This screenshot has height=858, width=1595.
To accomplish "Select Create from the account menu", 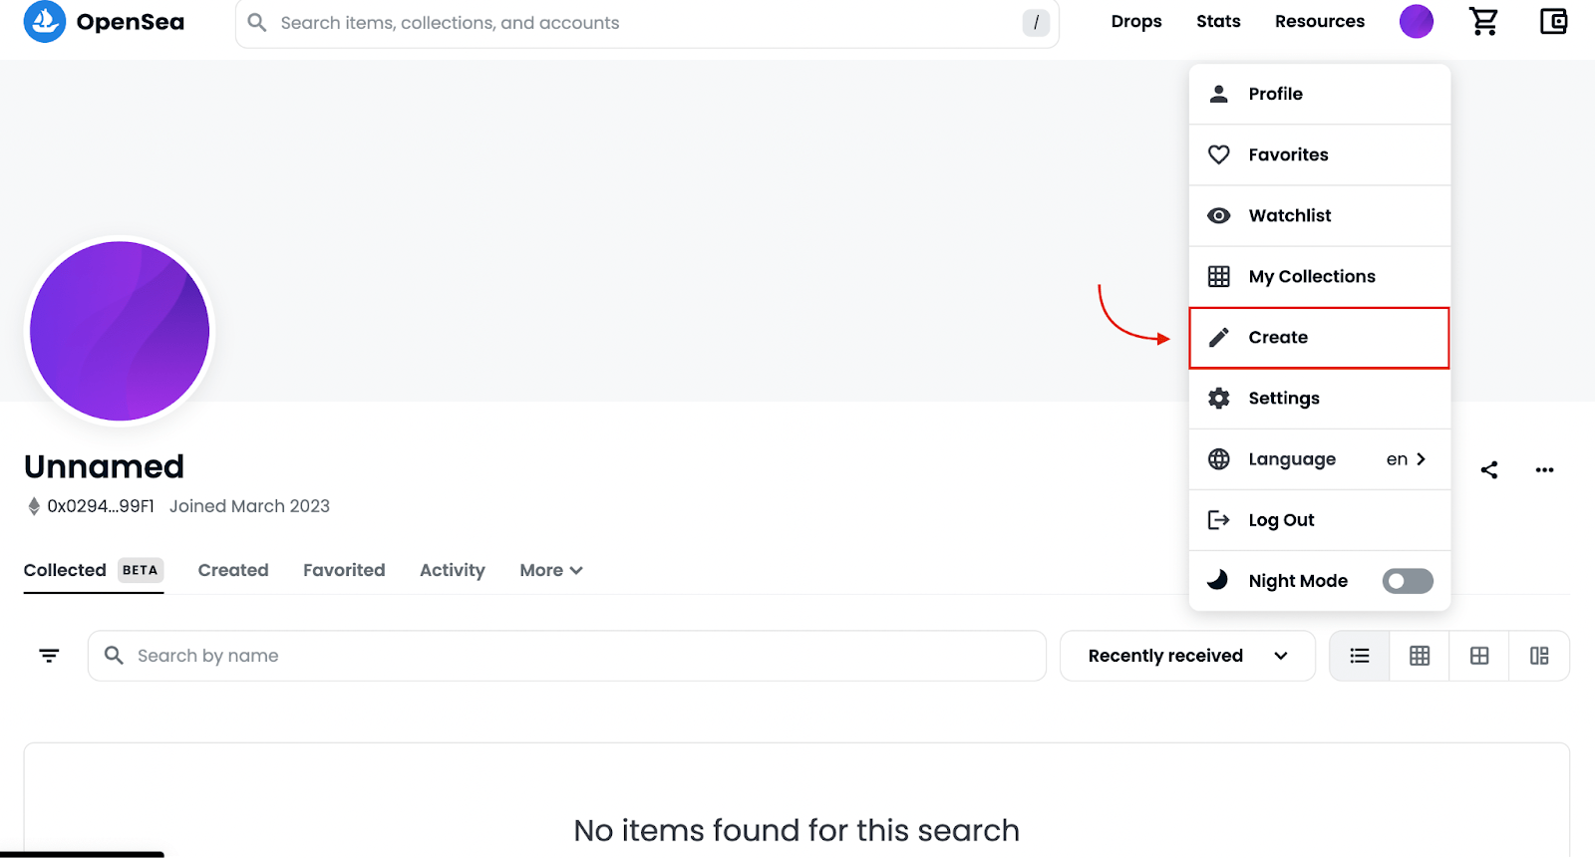I will 1319,338.
